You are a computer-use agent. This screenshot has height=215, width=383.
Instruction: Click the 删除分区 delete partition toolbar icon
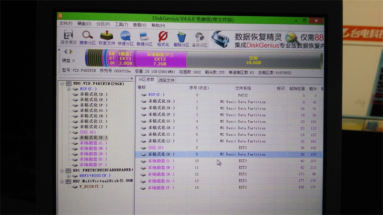(181, 40)
